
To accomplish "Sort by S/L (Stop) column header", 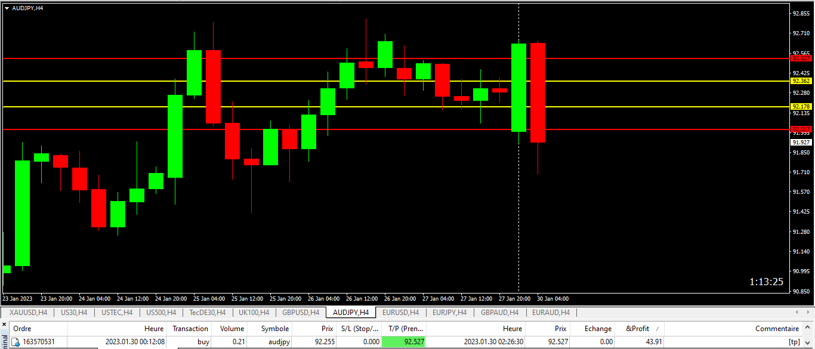I will (359, 329).
